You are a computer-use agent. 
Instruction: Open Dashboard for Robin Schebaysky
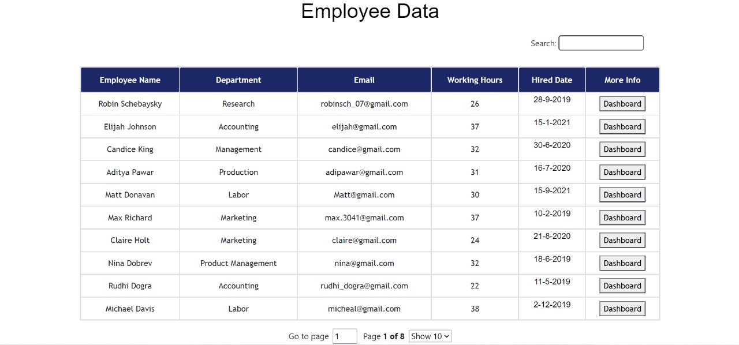[622, 103]
